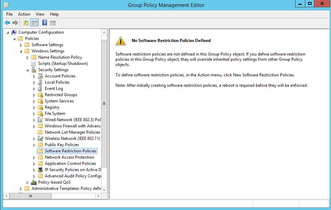Screen dimensions: 331x210
Task: Open the View menu
Action: point(40,14)
